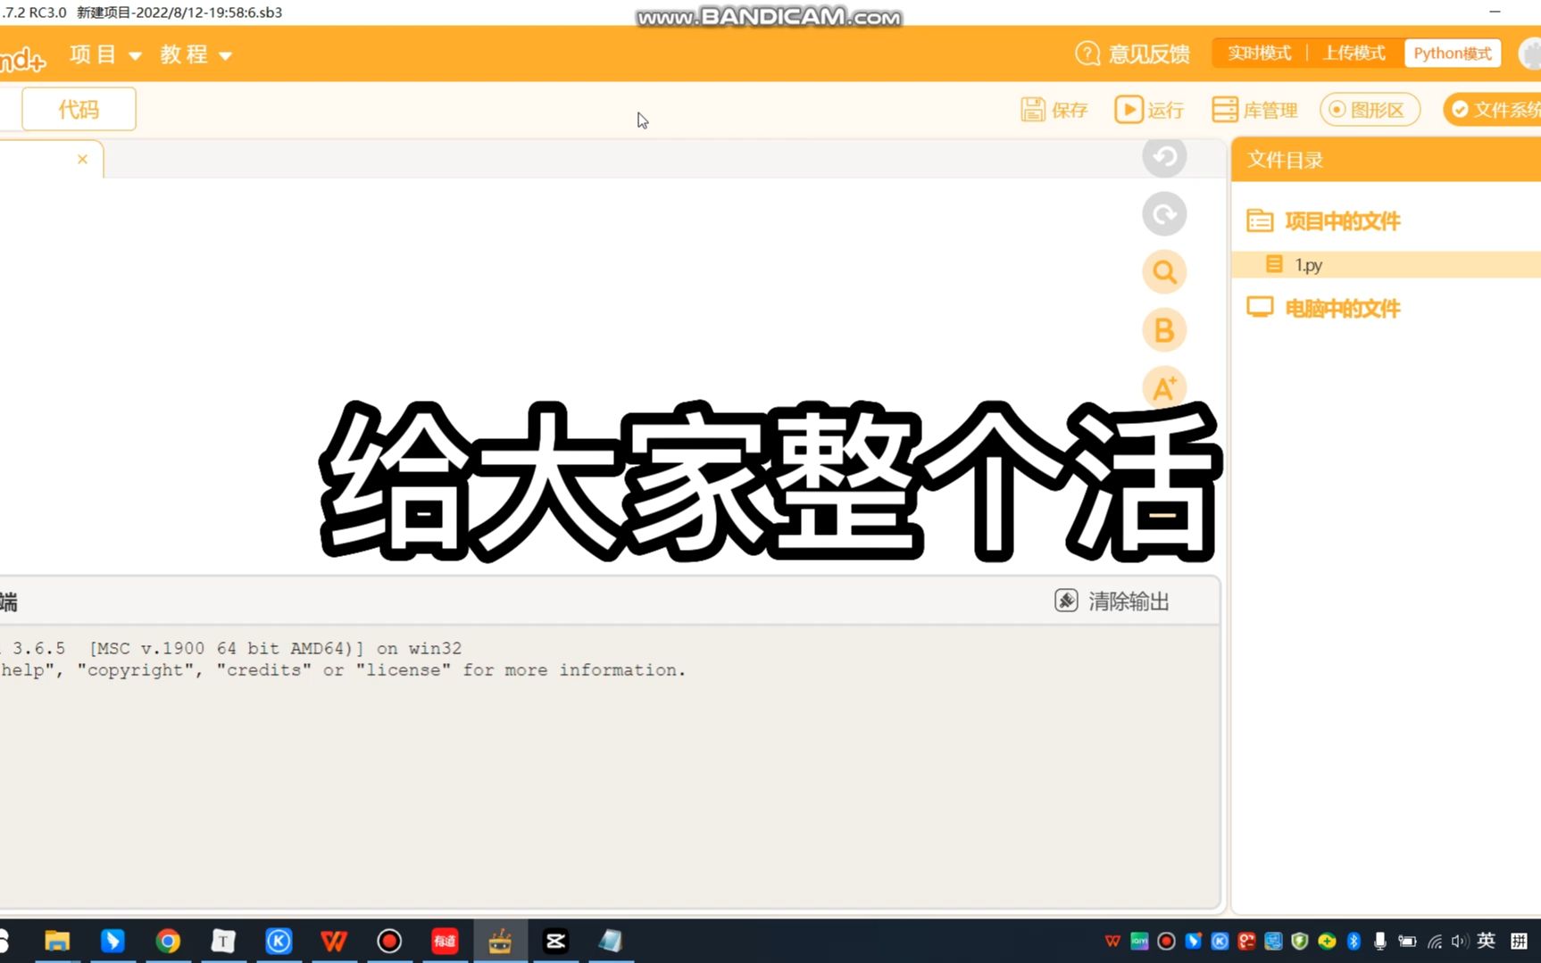Switch to the 代码 tab
This screenshot has width=1541, height=963.
[x=79, y=108]
